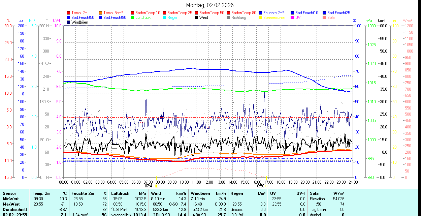Select the green Luftdruck legend square
Viewport: 421px width, 216px height.
click(x=133, y=18)
